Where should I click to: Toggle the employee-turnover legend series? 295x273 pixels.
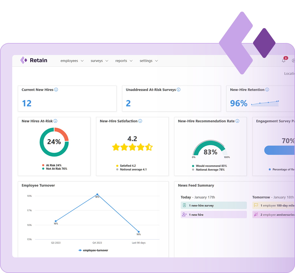(93, 250)
